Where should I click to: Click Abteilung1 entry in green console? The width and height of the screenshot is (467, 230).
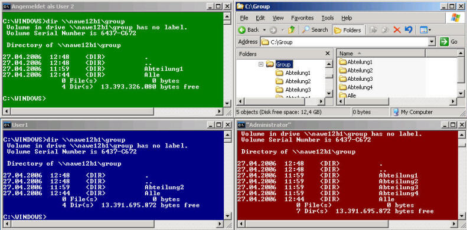pos(163,69)
